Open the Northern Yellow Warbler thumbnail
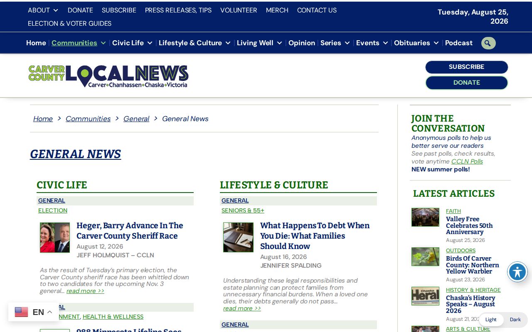Image resolution: width=532 pixels, height=332 pixels. (x=425, y=256)
